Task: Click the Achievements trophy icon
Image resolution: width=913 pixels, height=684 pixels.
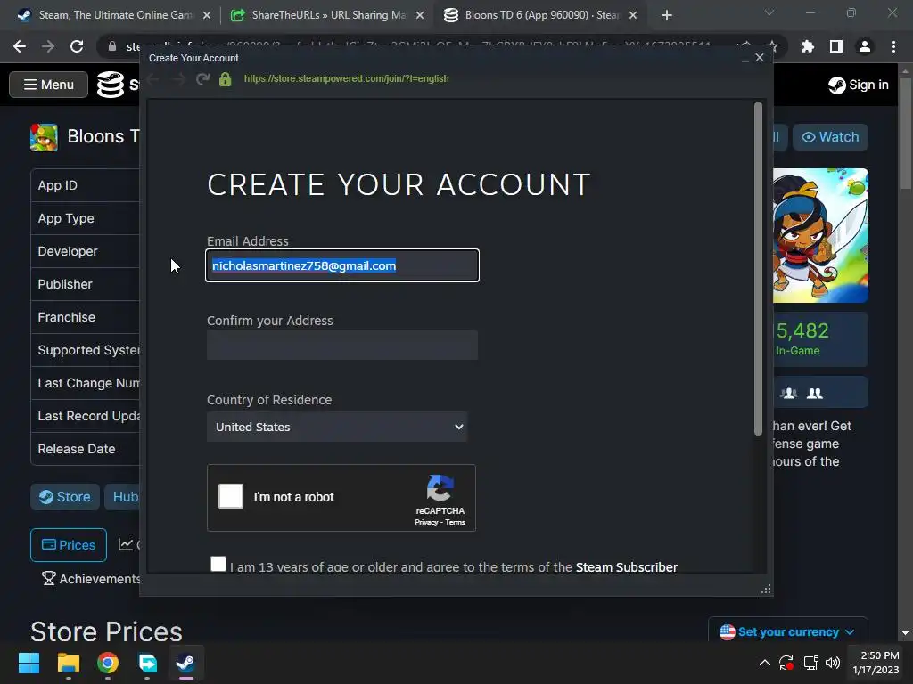Action: 49,578
